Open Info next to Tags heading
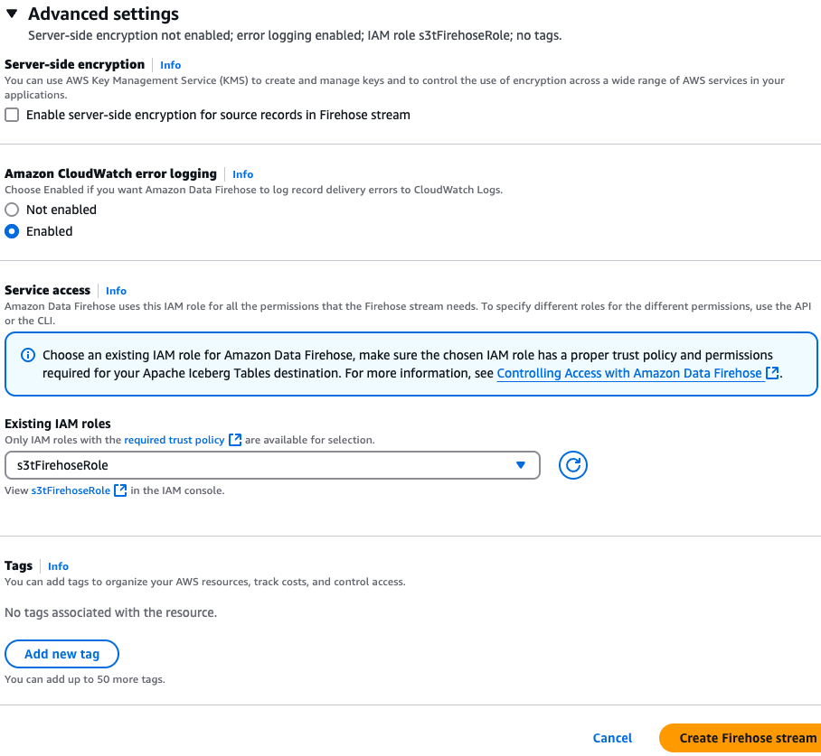 tap(58, 565)
